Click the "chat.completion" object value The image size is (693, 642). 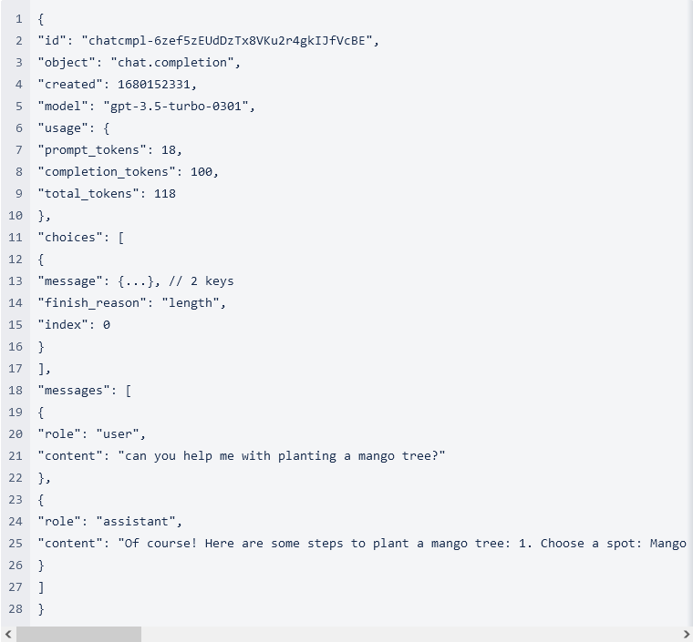pyautogui.click(x=172, y=63)
